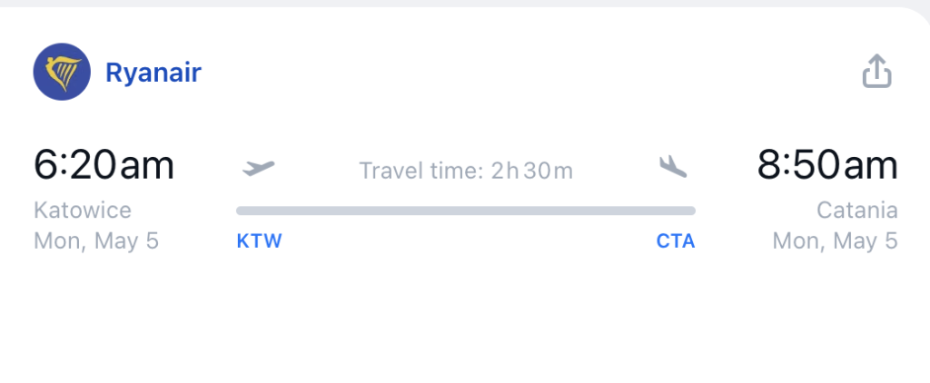The image size is (930, 383).
Task: Click the Ryanair harp logo
Action: pyautogui.click(x=62, y=72)
